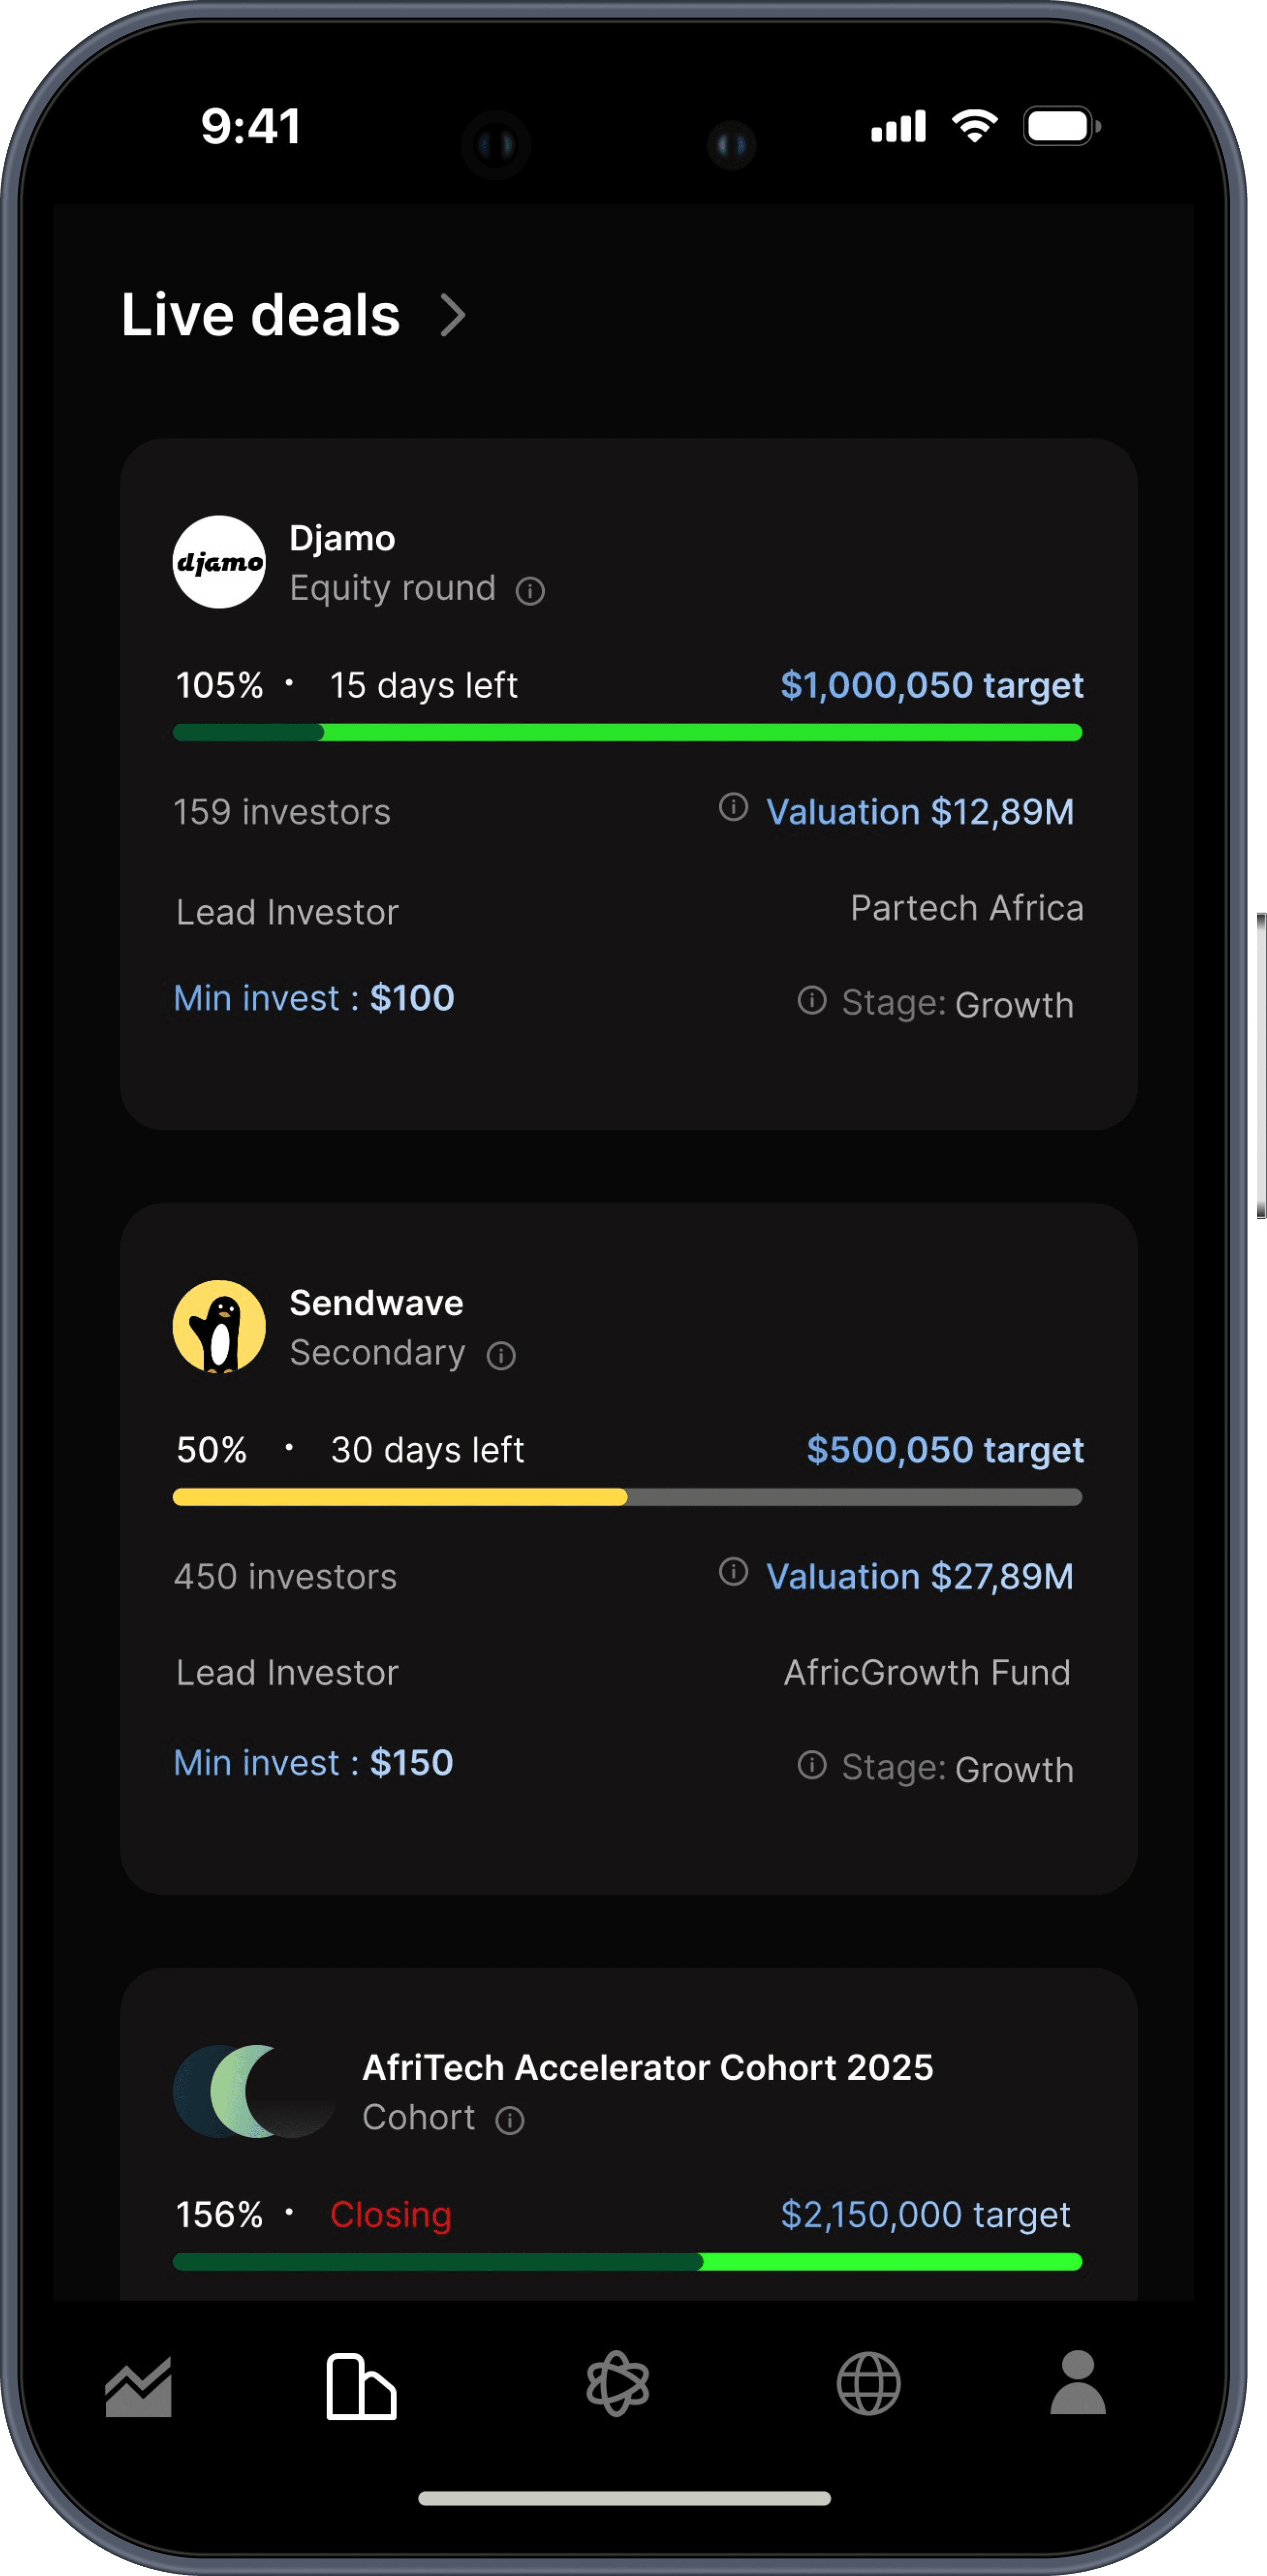Go to the globe tab
The width and height of the screenshot is (1267, 2576).
tap(868, 2384)
